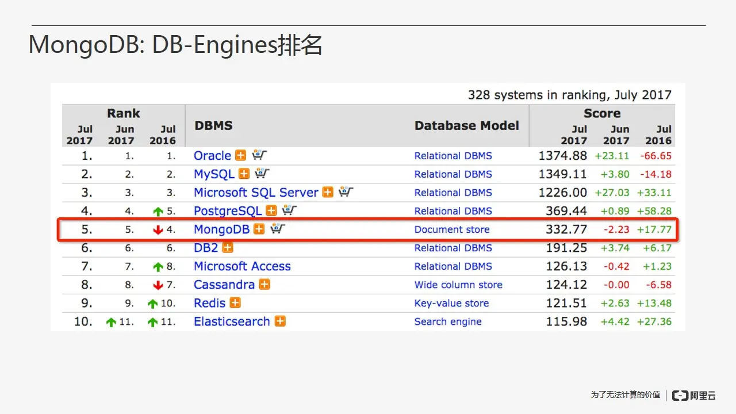Expand the plus icon beside Cassandra
The height and width of the screenshot is (414, 736).
click(264, 284)
